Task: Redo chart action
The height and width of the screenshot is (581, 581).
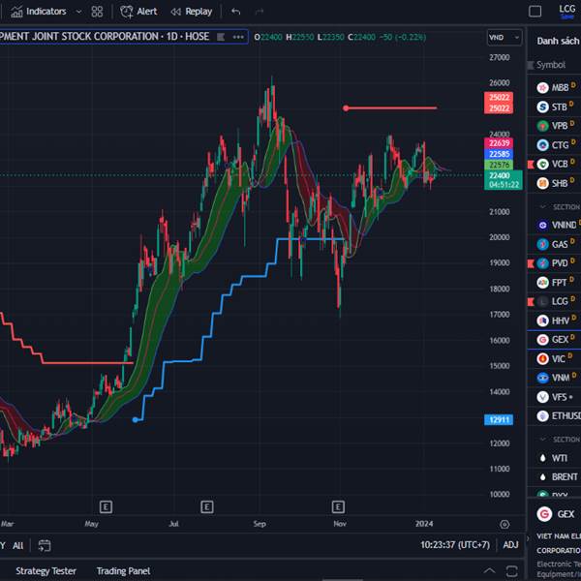Action: pyautogui.click(x=260, y=12)
